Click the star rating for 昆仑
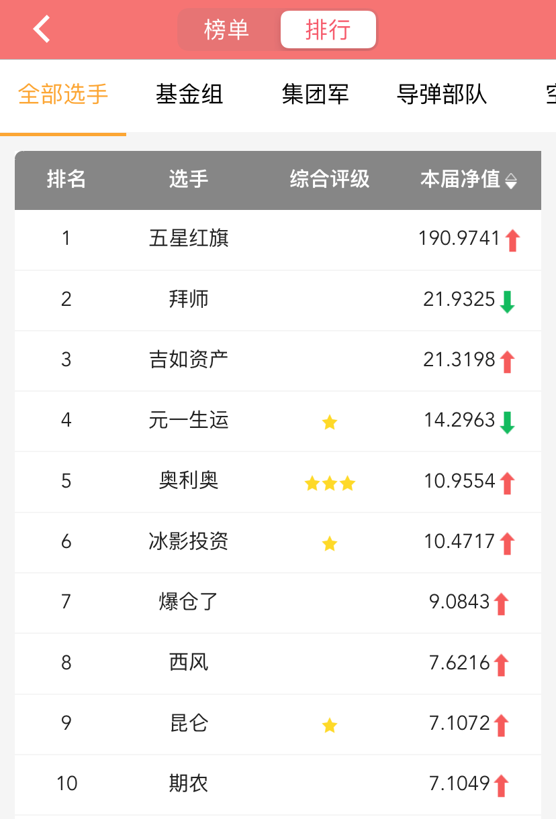This screenshot has width=556, height=819. 329,725
